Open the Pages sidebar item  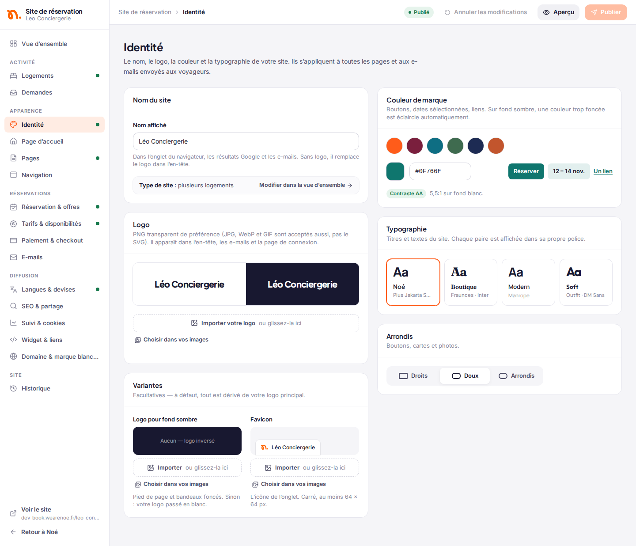(55, 158)
